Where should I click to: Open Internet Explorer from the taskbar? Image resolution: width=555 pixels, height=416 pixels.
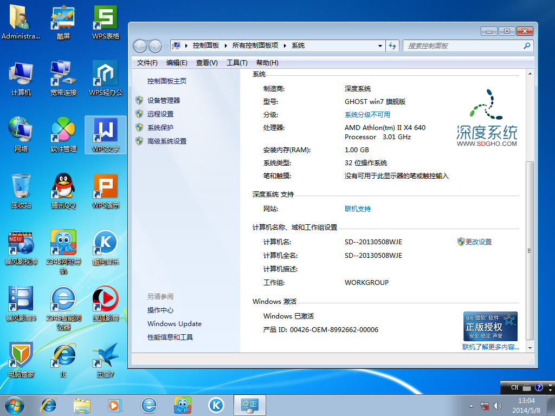[x=48, y=405]
